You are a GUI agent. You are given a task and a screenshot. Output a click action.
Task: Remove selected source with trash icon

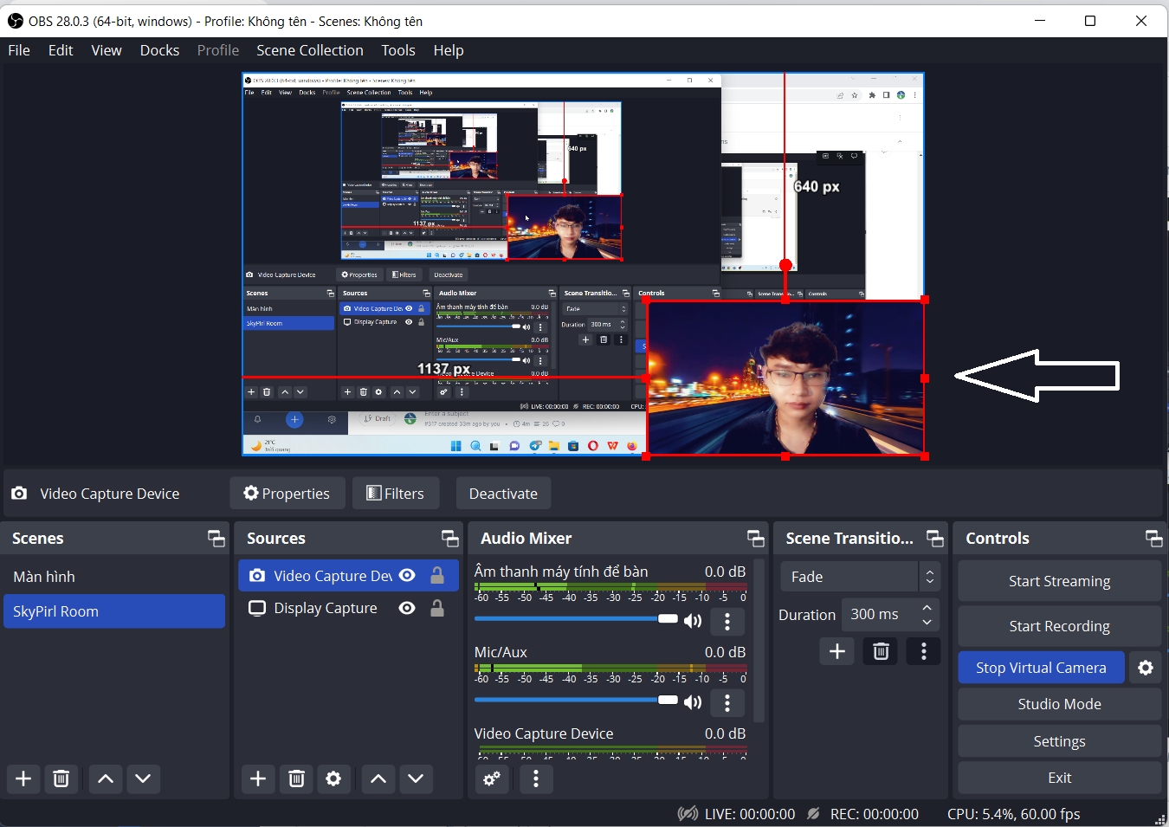296,779
